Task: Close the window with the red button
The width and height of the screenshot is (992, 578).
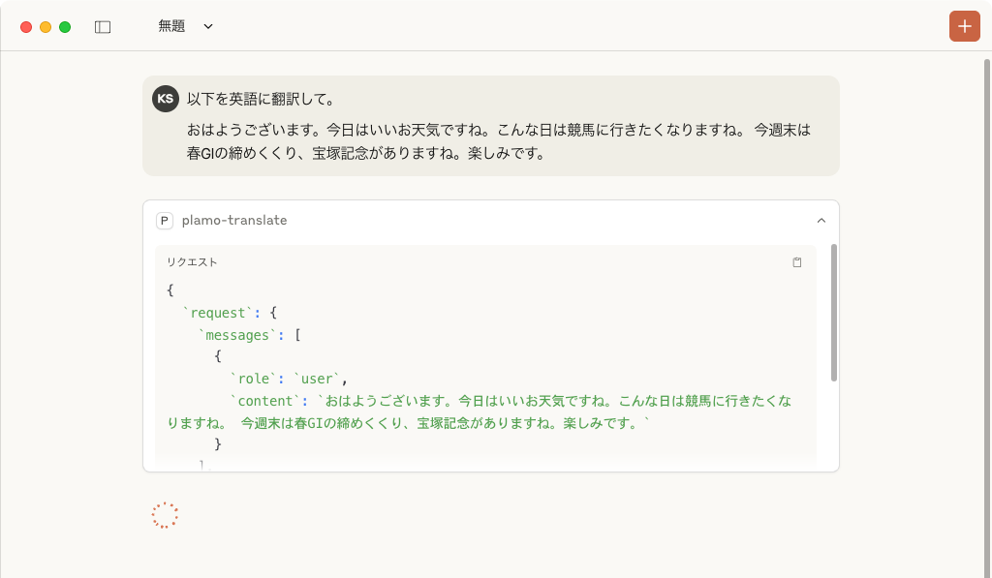Action: tap(26, 27)
